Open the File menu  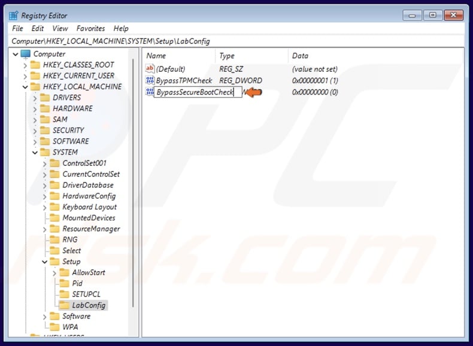[x=17, y=28]
